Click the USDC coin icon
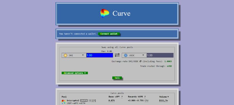This screenshot has width=234, height=105. pyautogui.click(x=126, y=55)
